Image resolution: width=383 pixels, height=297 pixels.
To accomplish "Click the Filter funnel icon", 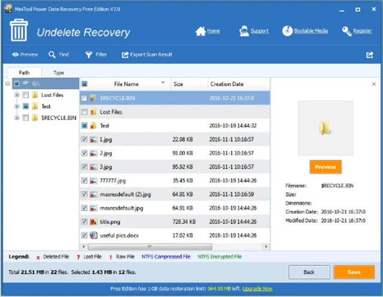I will pyautogui.click(x=89, y=54).
